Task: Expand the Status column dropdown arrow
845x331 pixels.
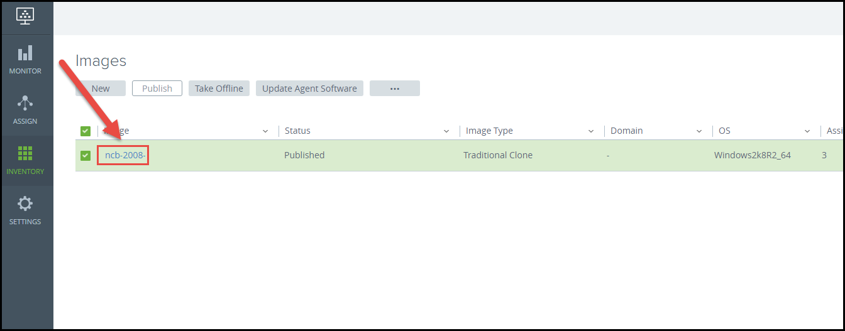Action: tap(446, 131)
